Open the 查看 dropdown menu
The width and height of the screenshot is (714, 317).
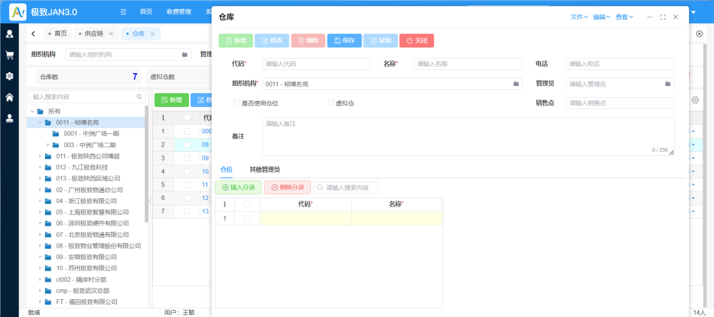(624, 17)
